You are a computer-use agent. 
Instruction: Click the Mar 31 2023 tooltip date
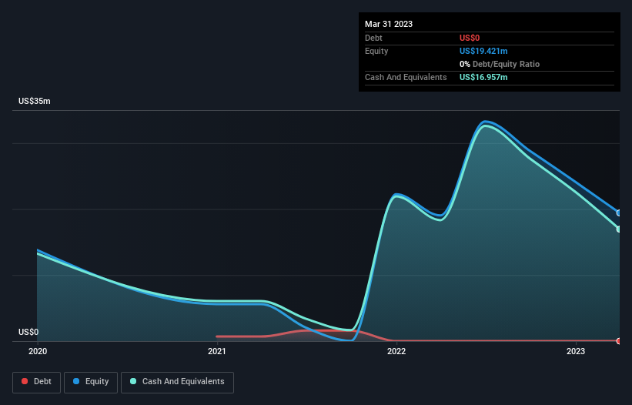click(389, 24)
